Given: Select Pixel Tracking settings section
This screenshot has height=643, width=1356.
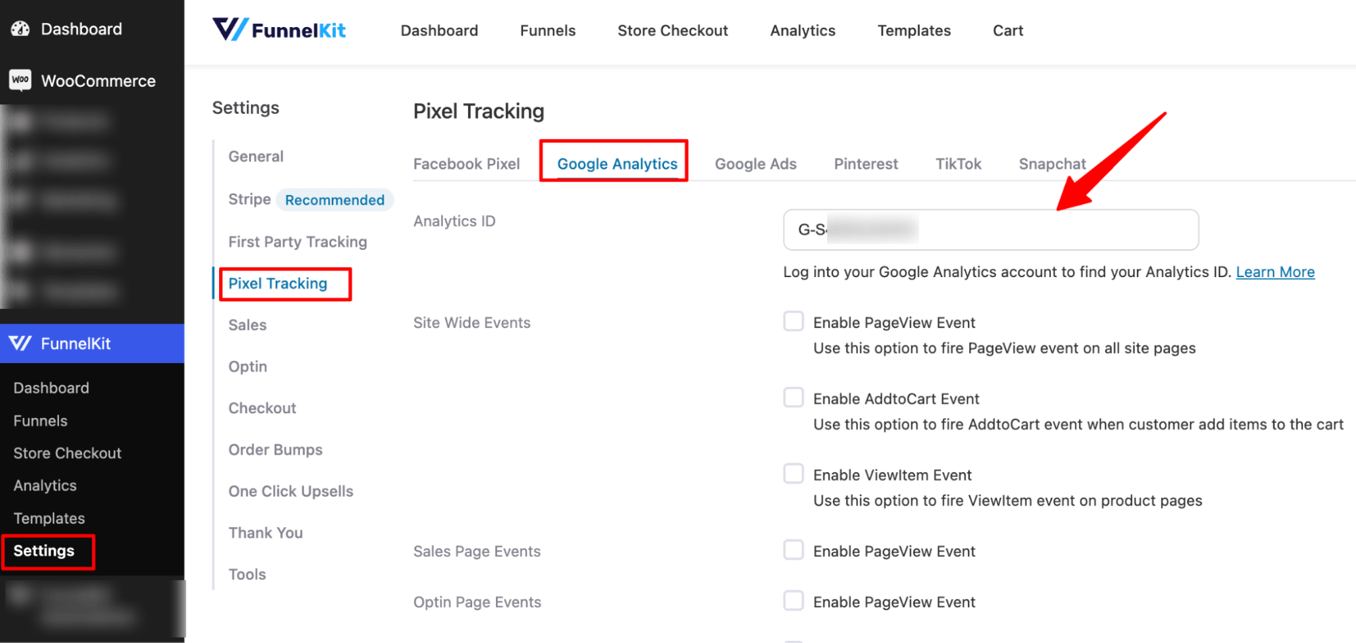Looking at the screenshot, I should click(x=277, y=283).
